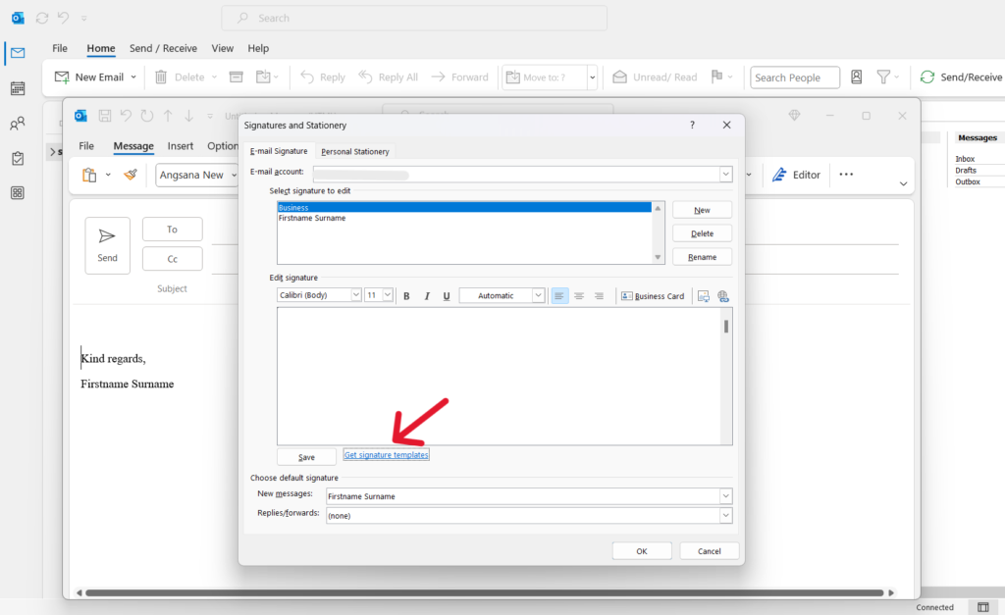The image size is (1005, 615).
Task: Insert a hyperlink into the signature
Action: click(x=725, y=295)
